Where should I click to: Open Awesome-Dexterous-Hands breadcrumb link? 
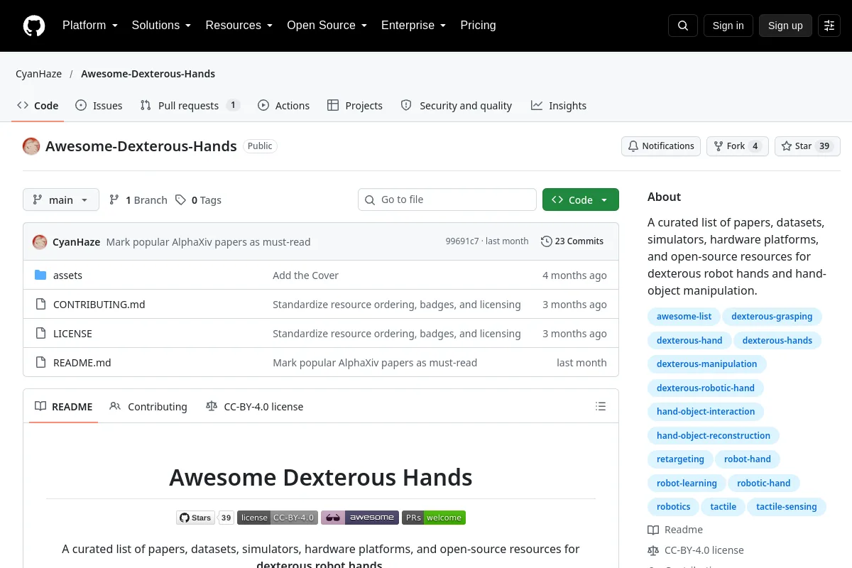tap(148, 74)
